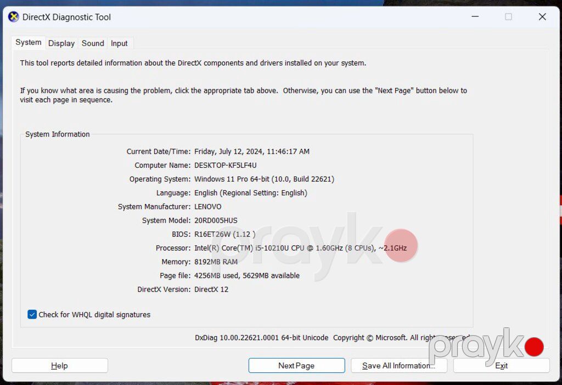Click the DirectX 12 version value
This screenshot has height=385, width=562.
point(211,290)
